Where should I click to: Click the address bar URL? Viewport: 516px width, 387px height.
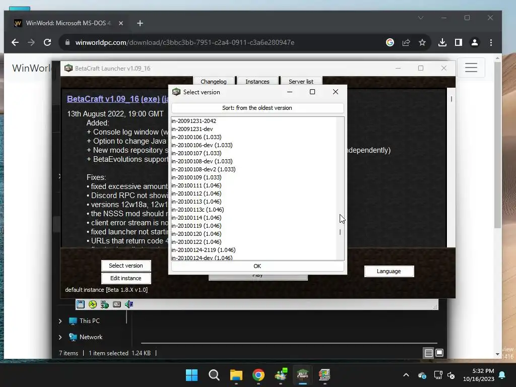tap(184, 42)
